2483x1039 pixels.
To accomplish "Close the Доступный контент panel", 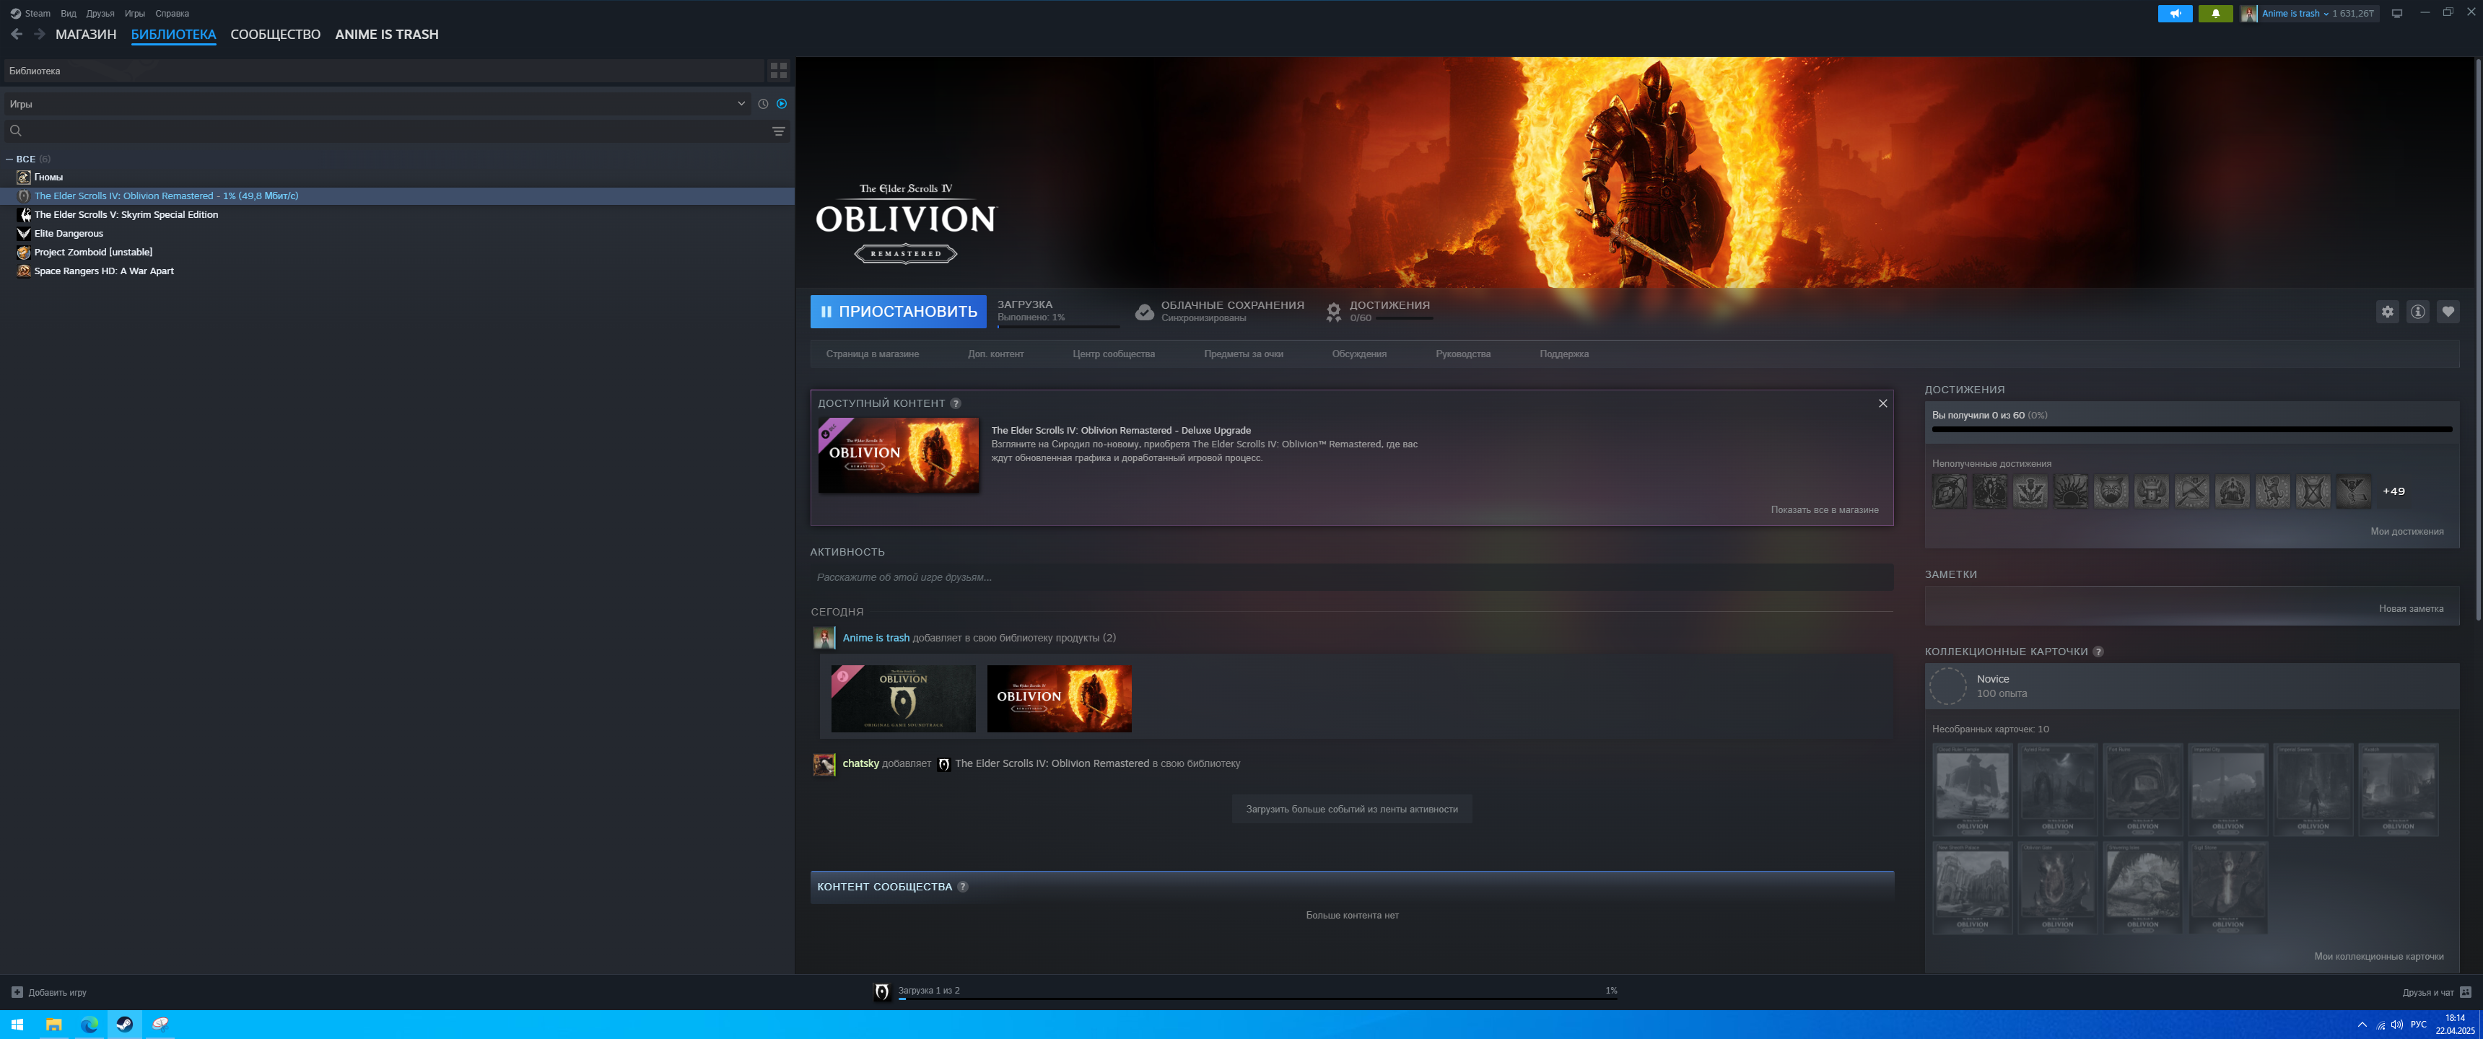I will click(x=1882, y=403).
